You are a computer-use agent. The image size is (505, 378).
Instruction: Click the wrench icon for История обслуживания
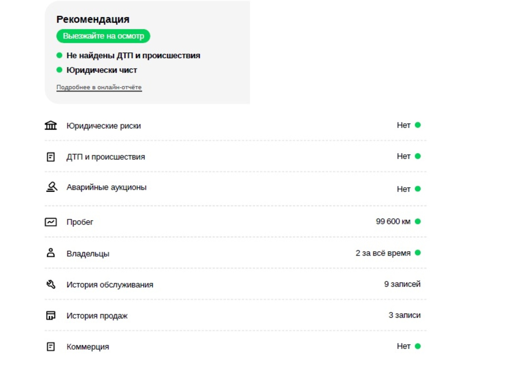tap(51, 284)
